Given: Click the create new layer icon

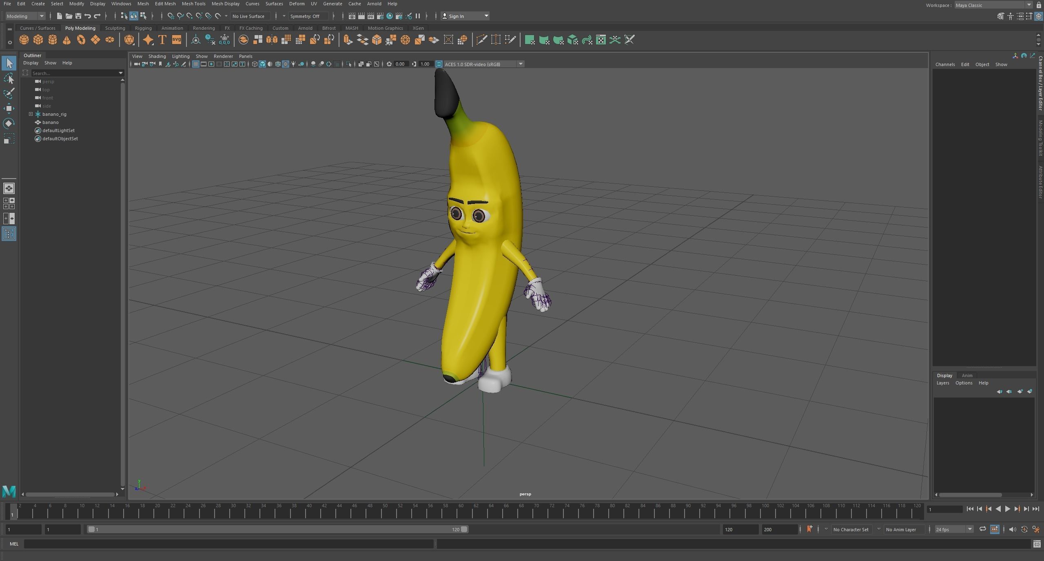Looking at the screenshot, I should tap(1020, 391).
